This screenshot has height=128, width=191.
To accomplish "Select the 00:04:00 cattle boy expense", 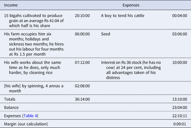I will [x=179, y=15].
